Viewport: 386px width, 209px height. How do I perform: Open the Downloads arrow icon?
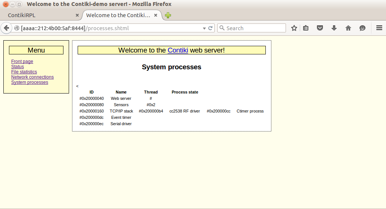(x=334, y=28)
